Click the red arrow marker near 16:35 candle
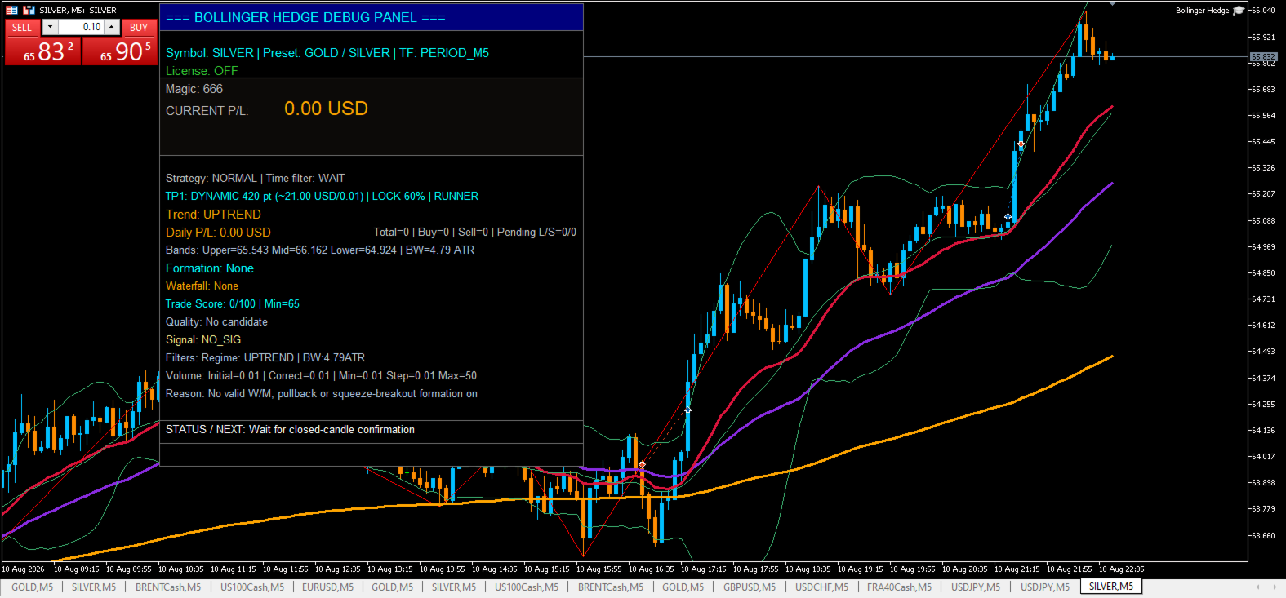Viewport: 1286px width, 598px height. 643,465
